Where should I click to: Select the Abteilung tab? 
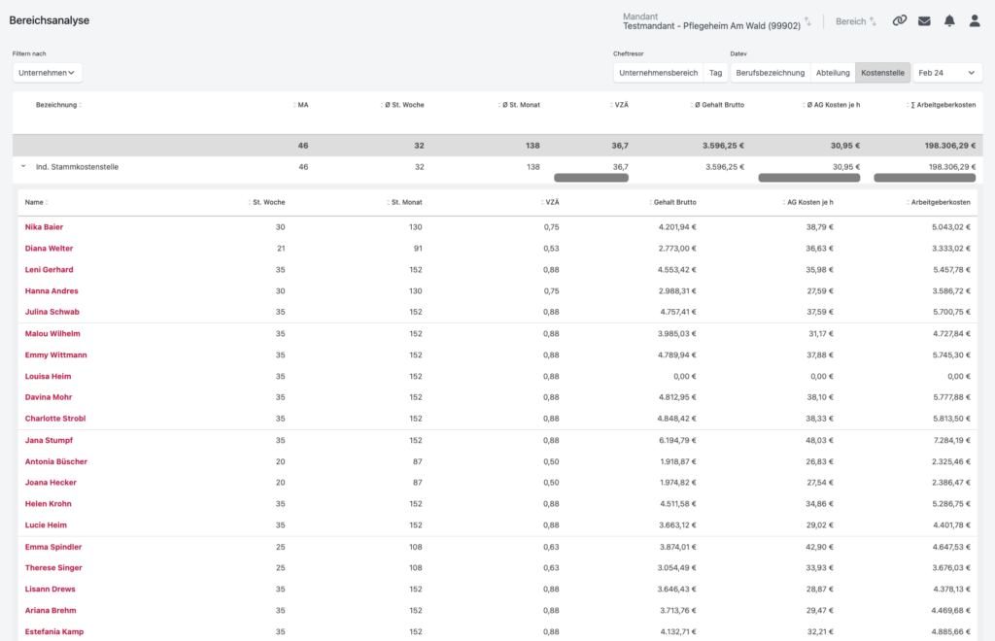pos(833,72)
